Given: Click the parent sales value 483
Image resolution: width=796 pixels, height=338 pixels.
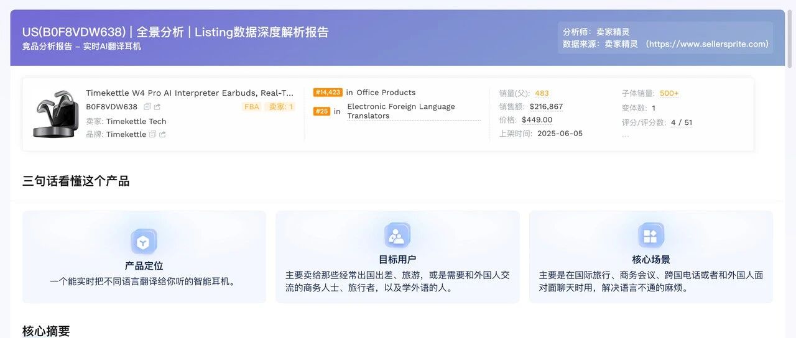Looking at the screenshot, I should point(542,93).
